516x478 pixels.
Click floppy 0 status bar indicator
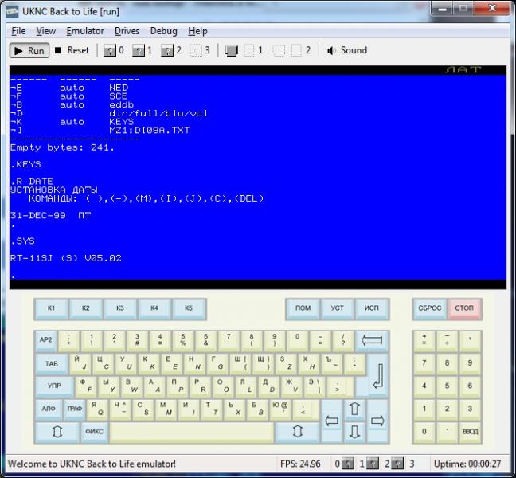pyautogui.click(x=340, y=464)
